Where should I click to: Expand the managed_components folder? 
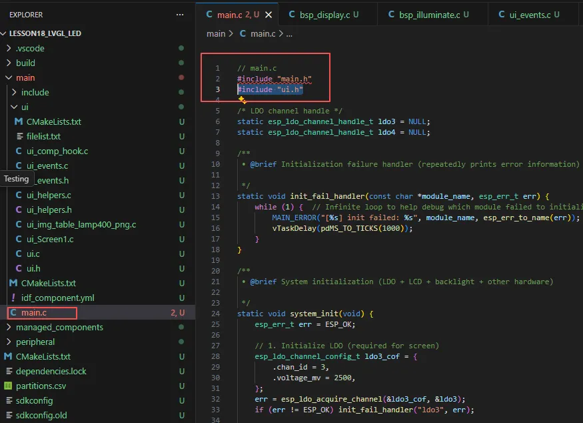click(59, 327)
